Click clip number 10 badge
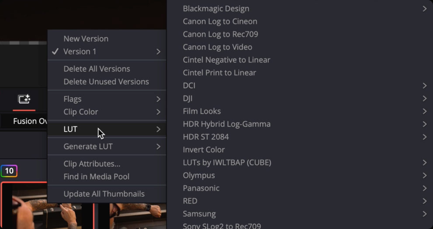The image size is (433, 229). click(x=9, y=171)
